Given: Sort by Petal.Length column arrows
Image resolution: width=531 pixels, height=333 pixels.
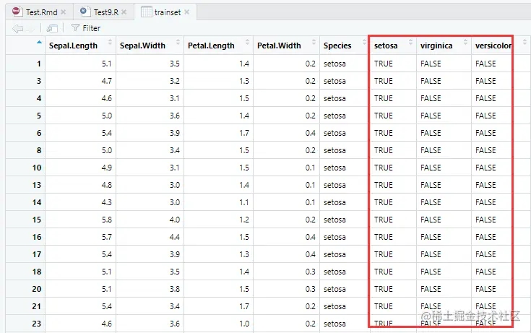Looking at the screenshot, I should [x=247, y=43].
